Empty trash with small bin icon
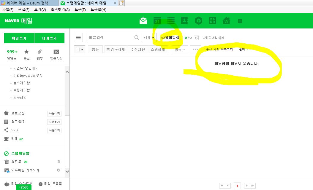The width and height of the screenshot is (313, 190). click(x=59, y=162)
